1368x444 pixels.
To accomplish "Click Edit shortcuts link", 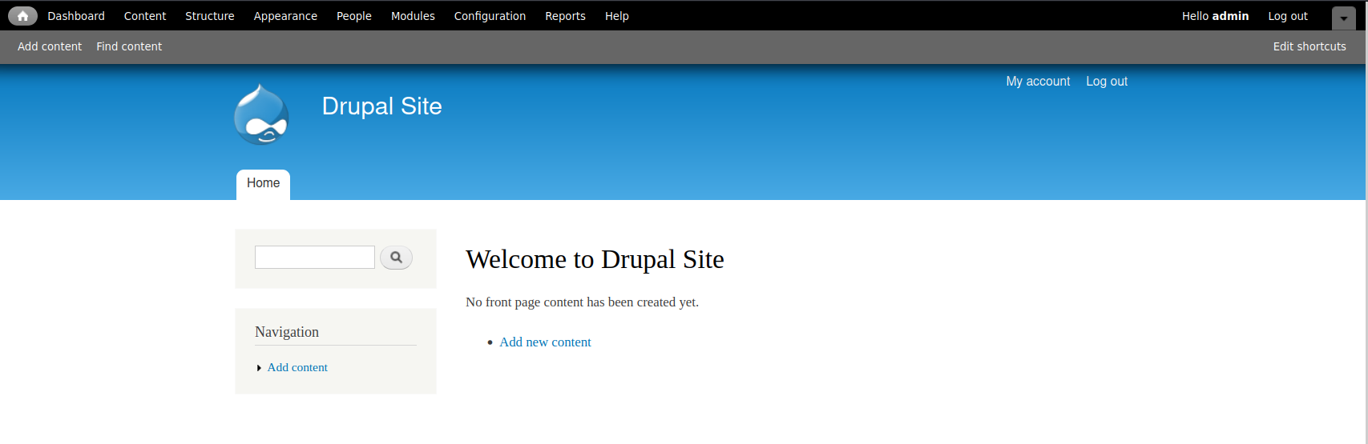I will pos(1309,46).
